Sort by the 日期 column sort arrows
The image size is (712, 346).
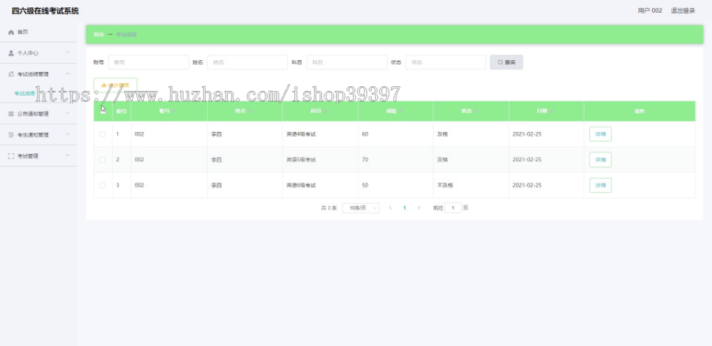click(551, 111)
